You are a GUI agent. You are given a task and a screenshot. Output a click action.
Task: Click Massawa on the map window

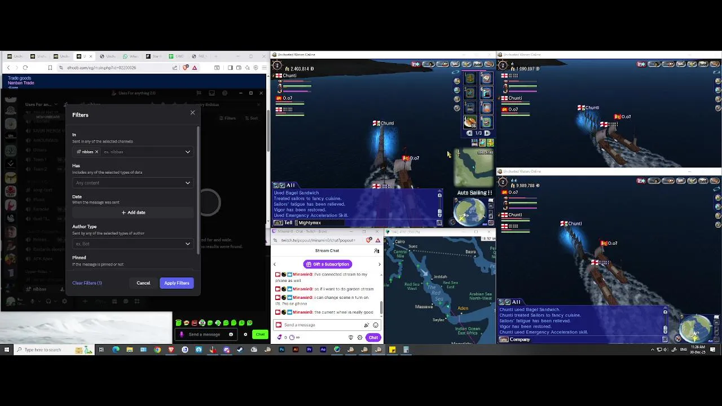(424, 307)
